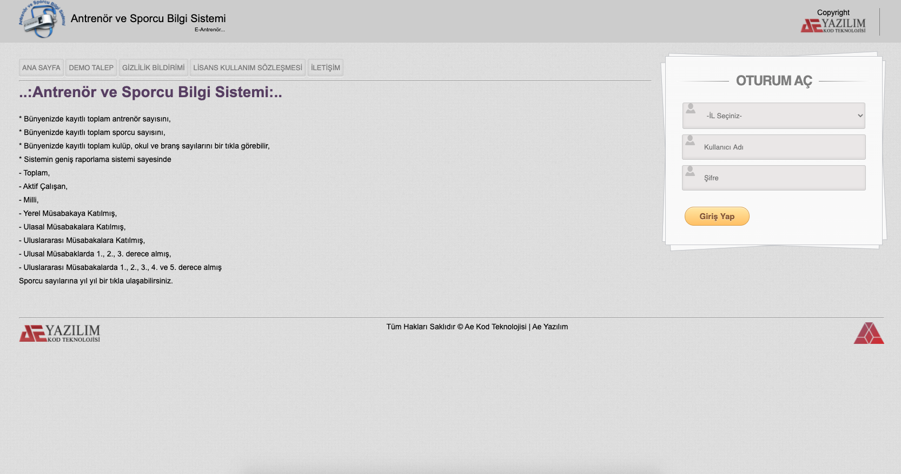Click the OTURUM AÇ heading
901x474 pixels.
pos(774,81)
